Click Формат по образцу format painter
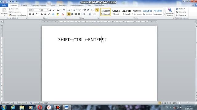The image size is (197, 110). pyautogui.click(x=18, y=15)
